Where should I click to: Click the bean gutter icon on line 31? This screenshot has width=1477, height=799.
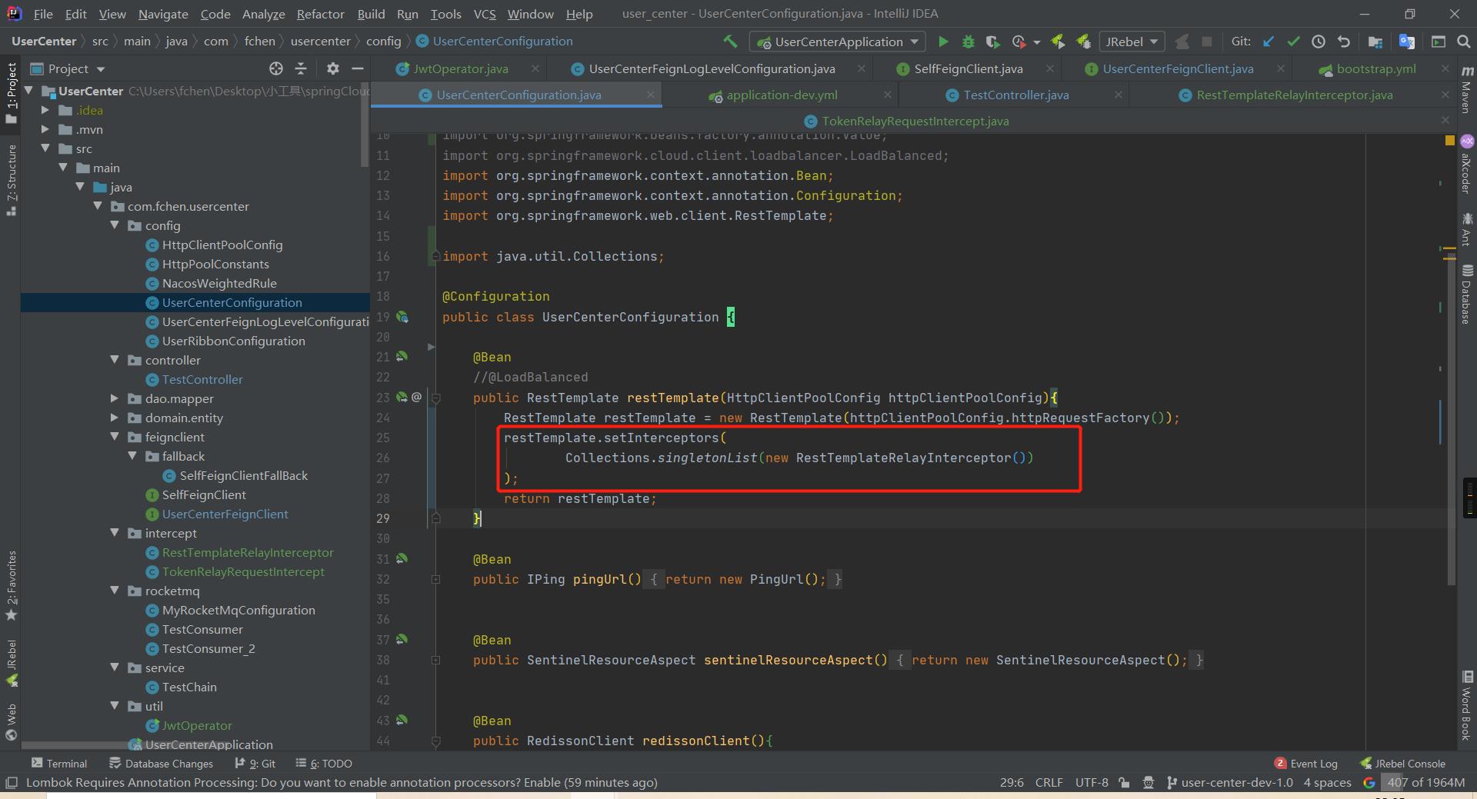pyautogui.click(x=402, y=559)
